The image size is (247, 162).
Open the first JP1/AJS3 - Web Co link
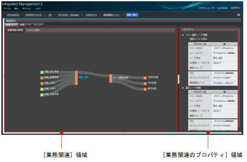223,83
